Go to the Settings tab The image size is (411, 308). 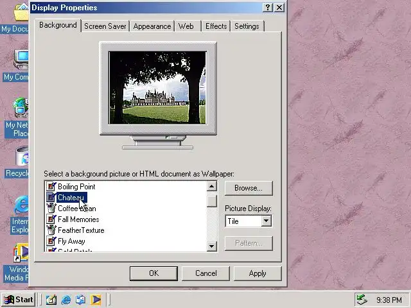[x=247, y=26]
